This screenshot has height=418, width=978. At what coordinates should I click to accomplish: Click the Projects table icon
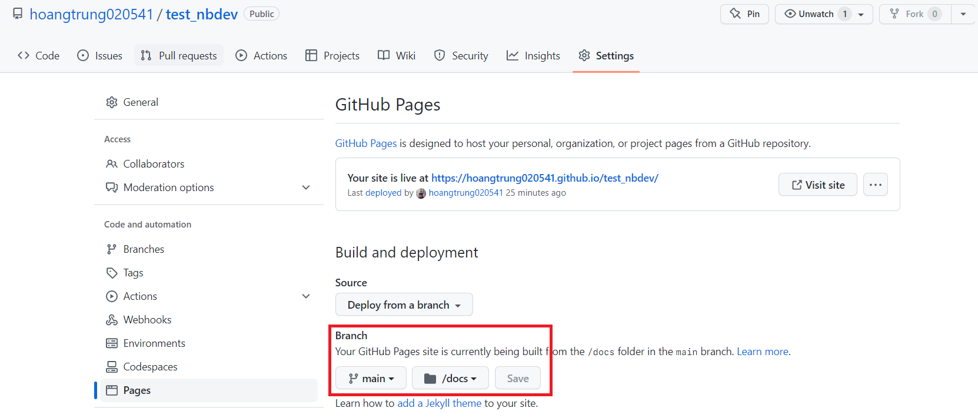[311, 55]
